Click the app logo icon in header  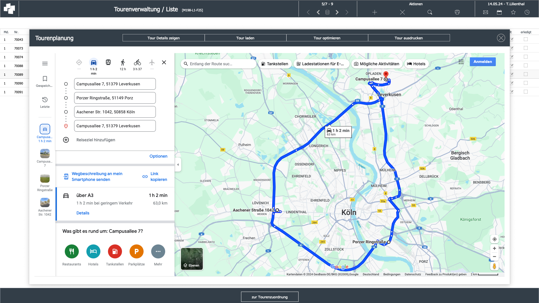pos(9,9)
